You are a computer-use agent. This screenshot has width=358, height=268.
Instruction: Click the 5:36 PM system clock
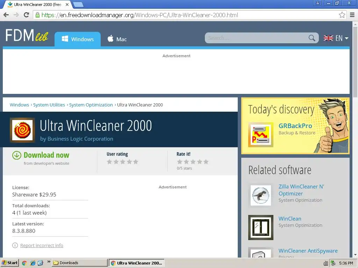point(346,263)
